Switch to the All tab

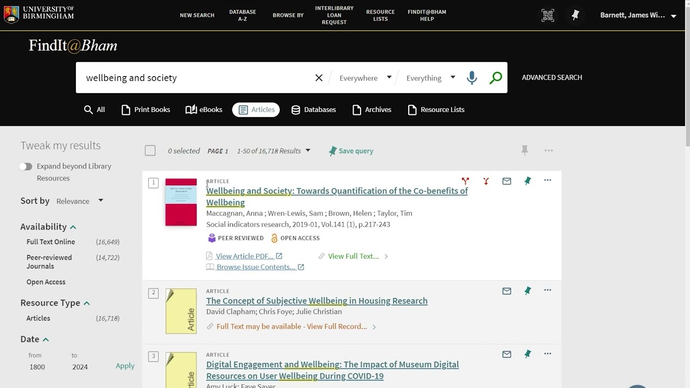94,109
